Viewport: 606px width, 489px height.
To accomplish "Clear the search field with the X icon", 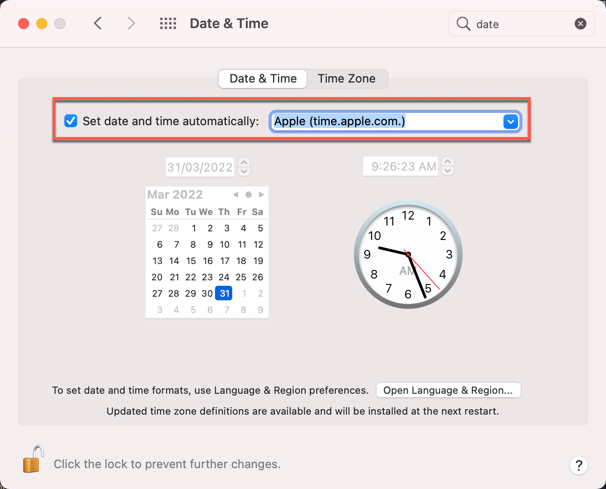I will 580,24.
